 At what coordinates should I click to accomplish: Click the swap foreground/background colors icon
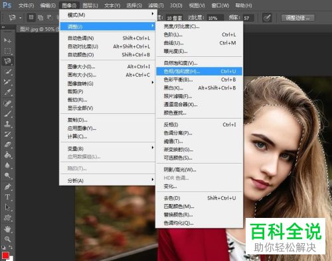click(11, 248)
